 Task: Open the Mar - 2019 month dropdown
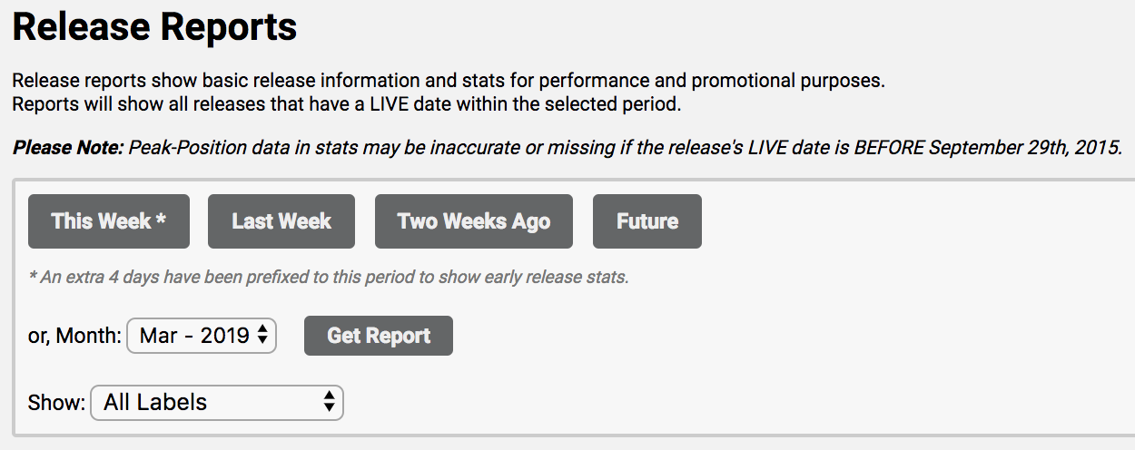[x=201, y=336]
